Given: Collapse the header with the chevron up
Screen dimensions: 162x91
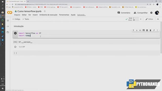Looking at the screenshot, I should pos(158,19).
